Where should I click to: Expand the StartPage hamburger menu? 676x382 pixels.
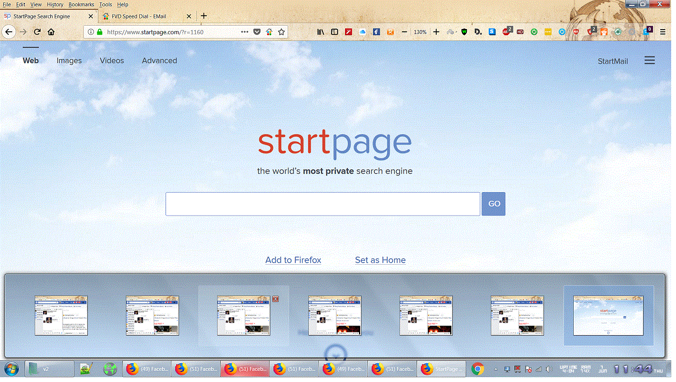[649, 60]
